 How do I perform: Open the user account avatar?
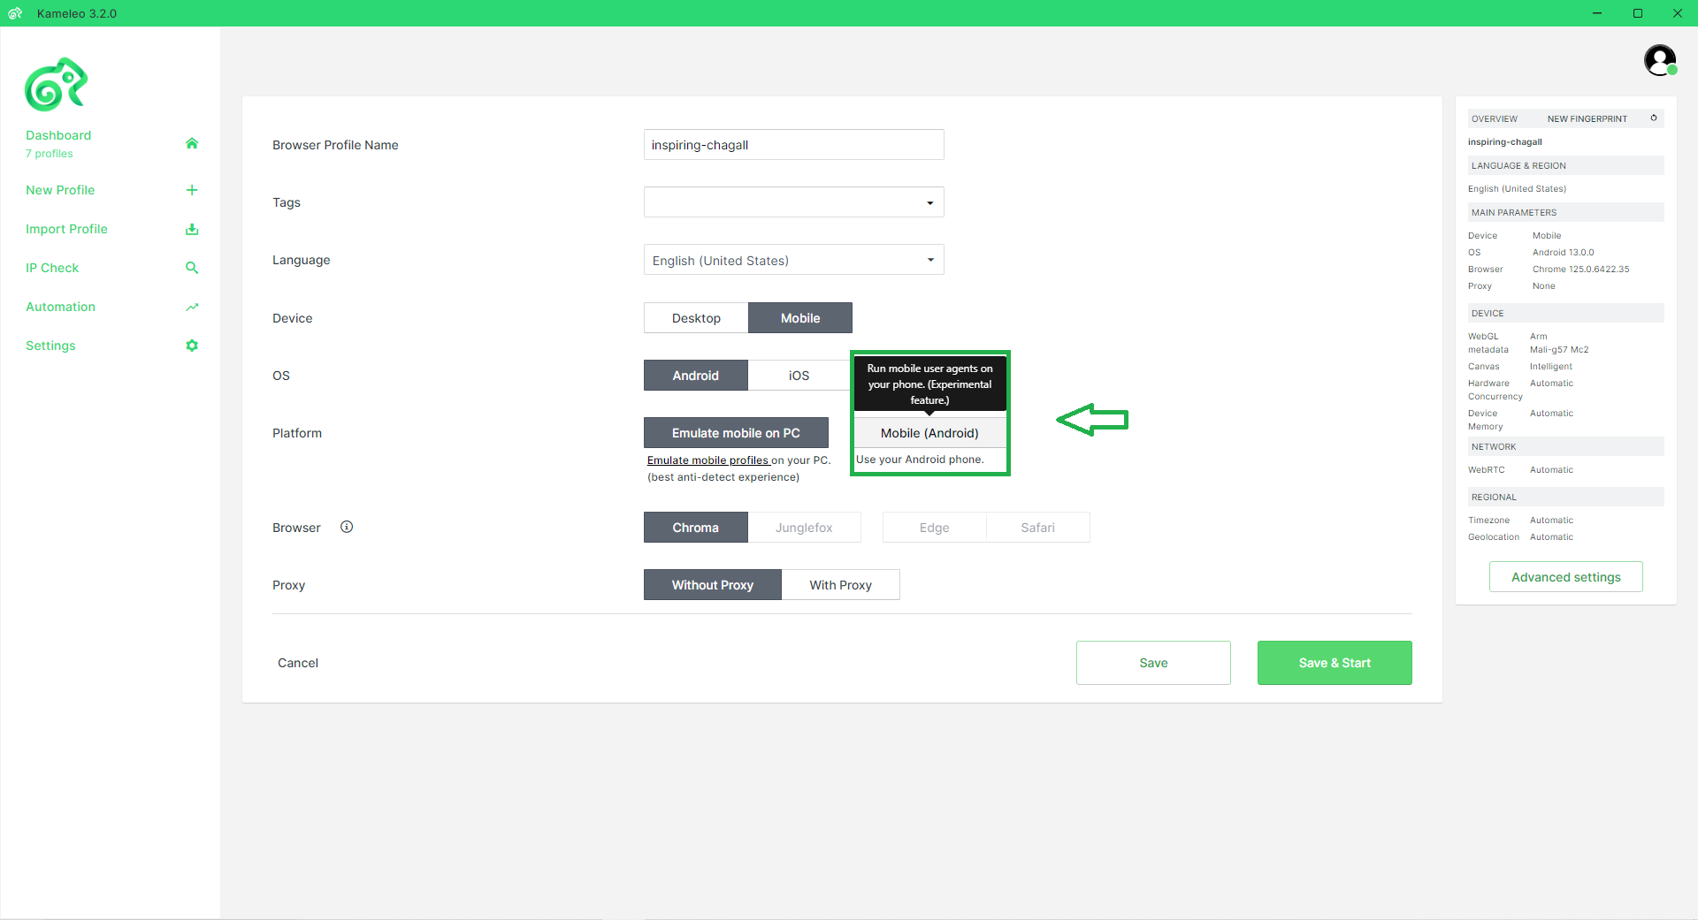pyautogui.click(x=1660, y=60)
